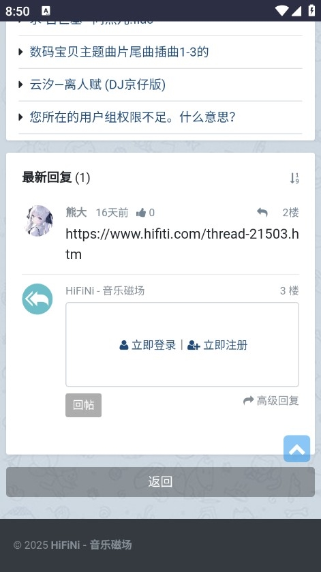The width and height of the screenshot is (321, 572).
Task: Toggle reply sort order icon
Action: click(x=294, y=178)
